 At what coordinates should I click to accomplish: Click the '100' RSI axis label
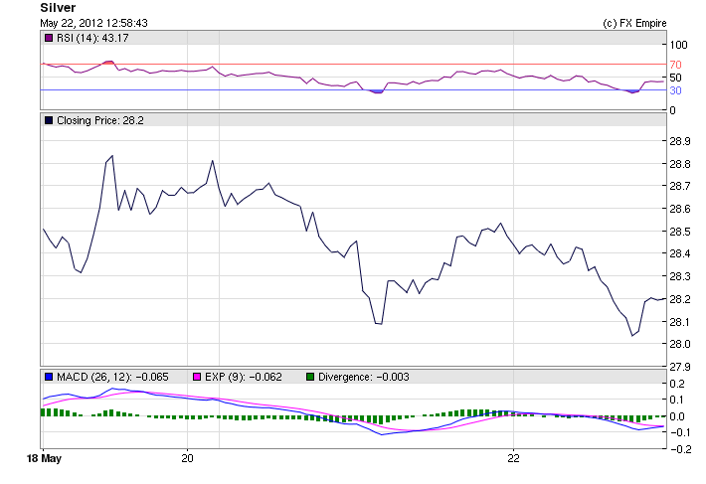pos(678,45)
